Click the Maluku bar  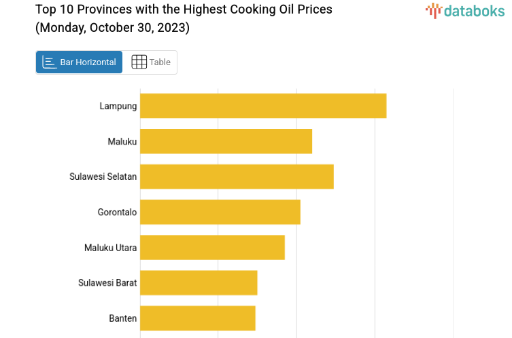(x=226, y=141)
